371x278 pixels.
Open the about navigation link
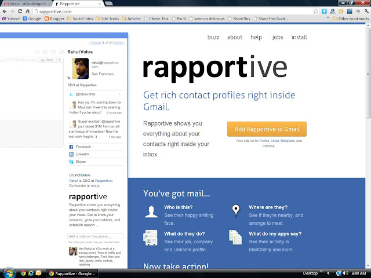click(235, 37)
